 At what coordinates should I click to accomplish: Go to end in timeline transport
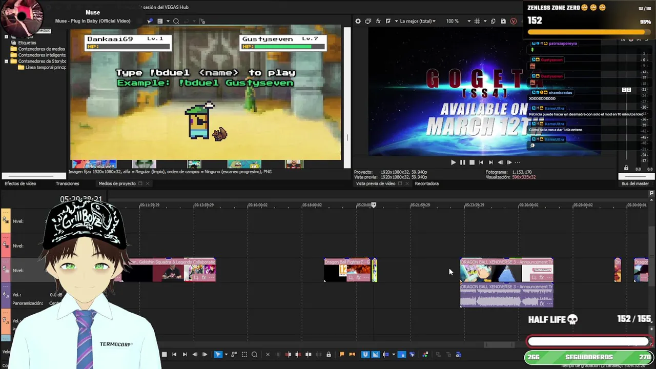pyautogui.click(x=184, y=354)
